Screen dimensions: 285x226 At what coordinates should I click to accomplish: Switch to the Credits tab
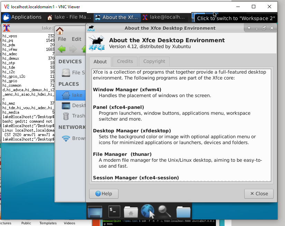tap(125, 62)
